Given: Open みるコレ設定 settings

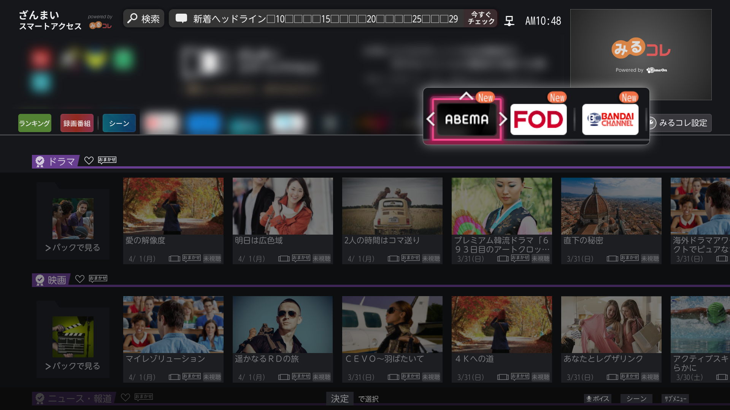Looking at the screenshot, I should pos(682,123).
